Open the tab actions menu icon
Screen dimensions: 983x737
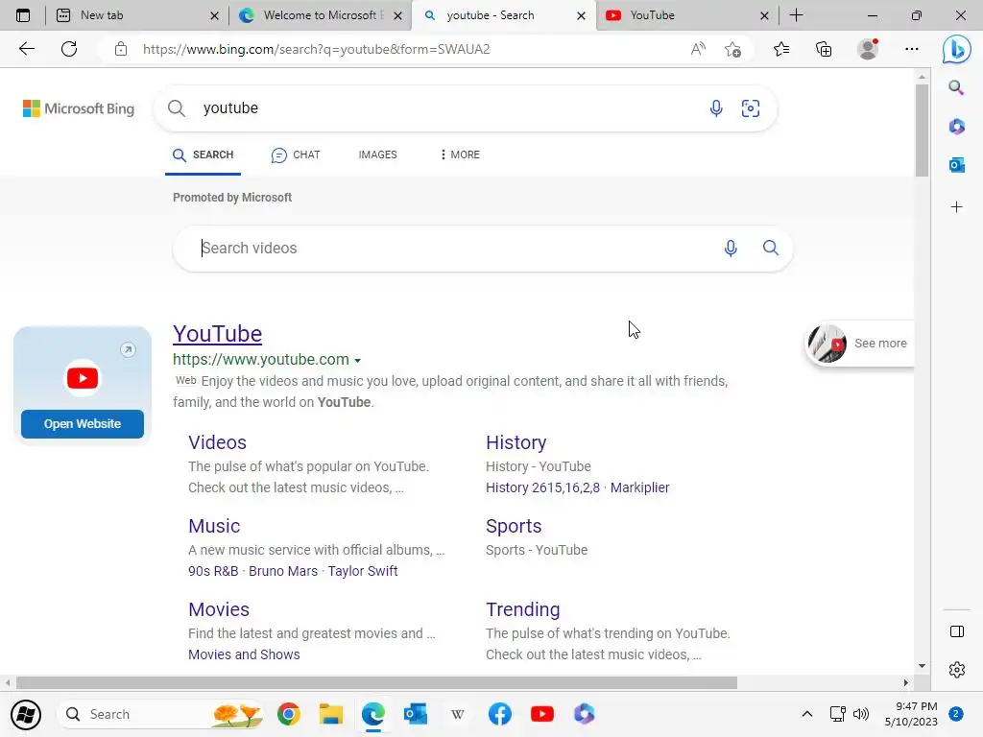pyautogui.click(x=23, y=15)
